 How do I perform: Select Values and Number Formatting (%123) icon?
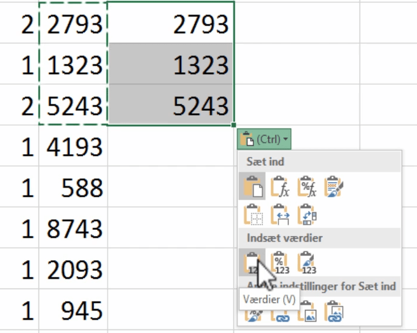click(x=278, y=262)
